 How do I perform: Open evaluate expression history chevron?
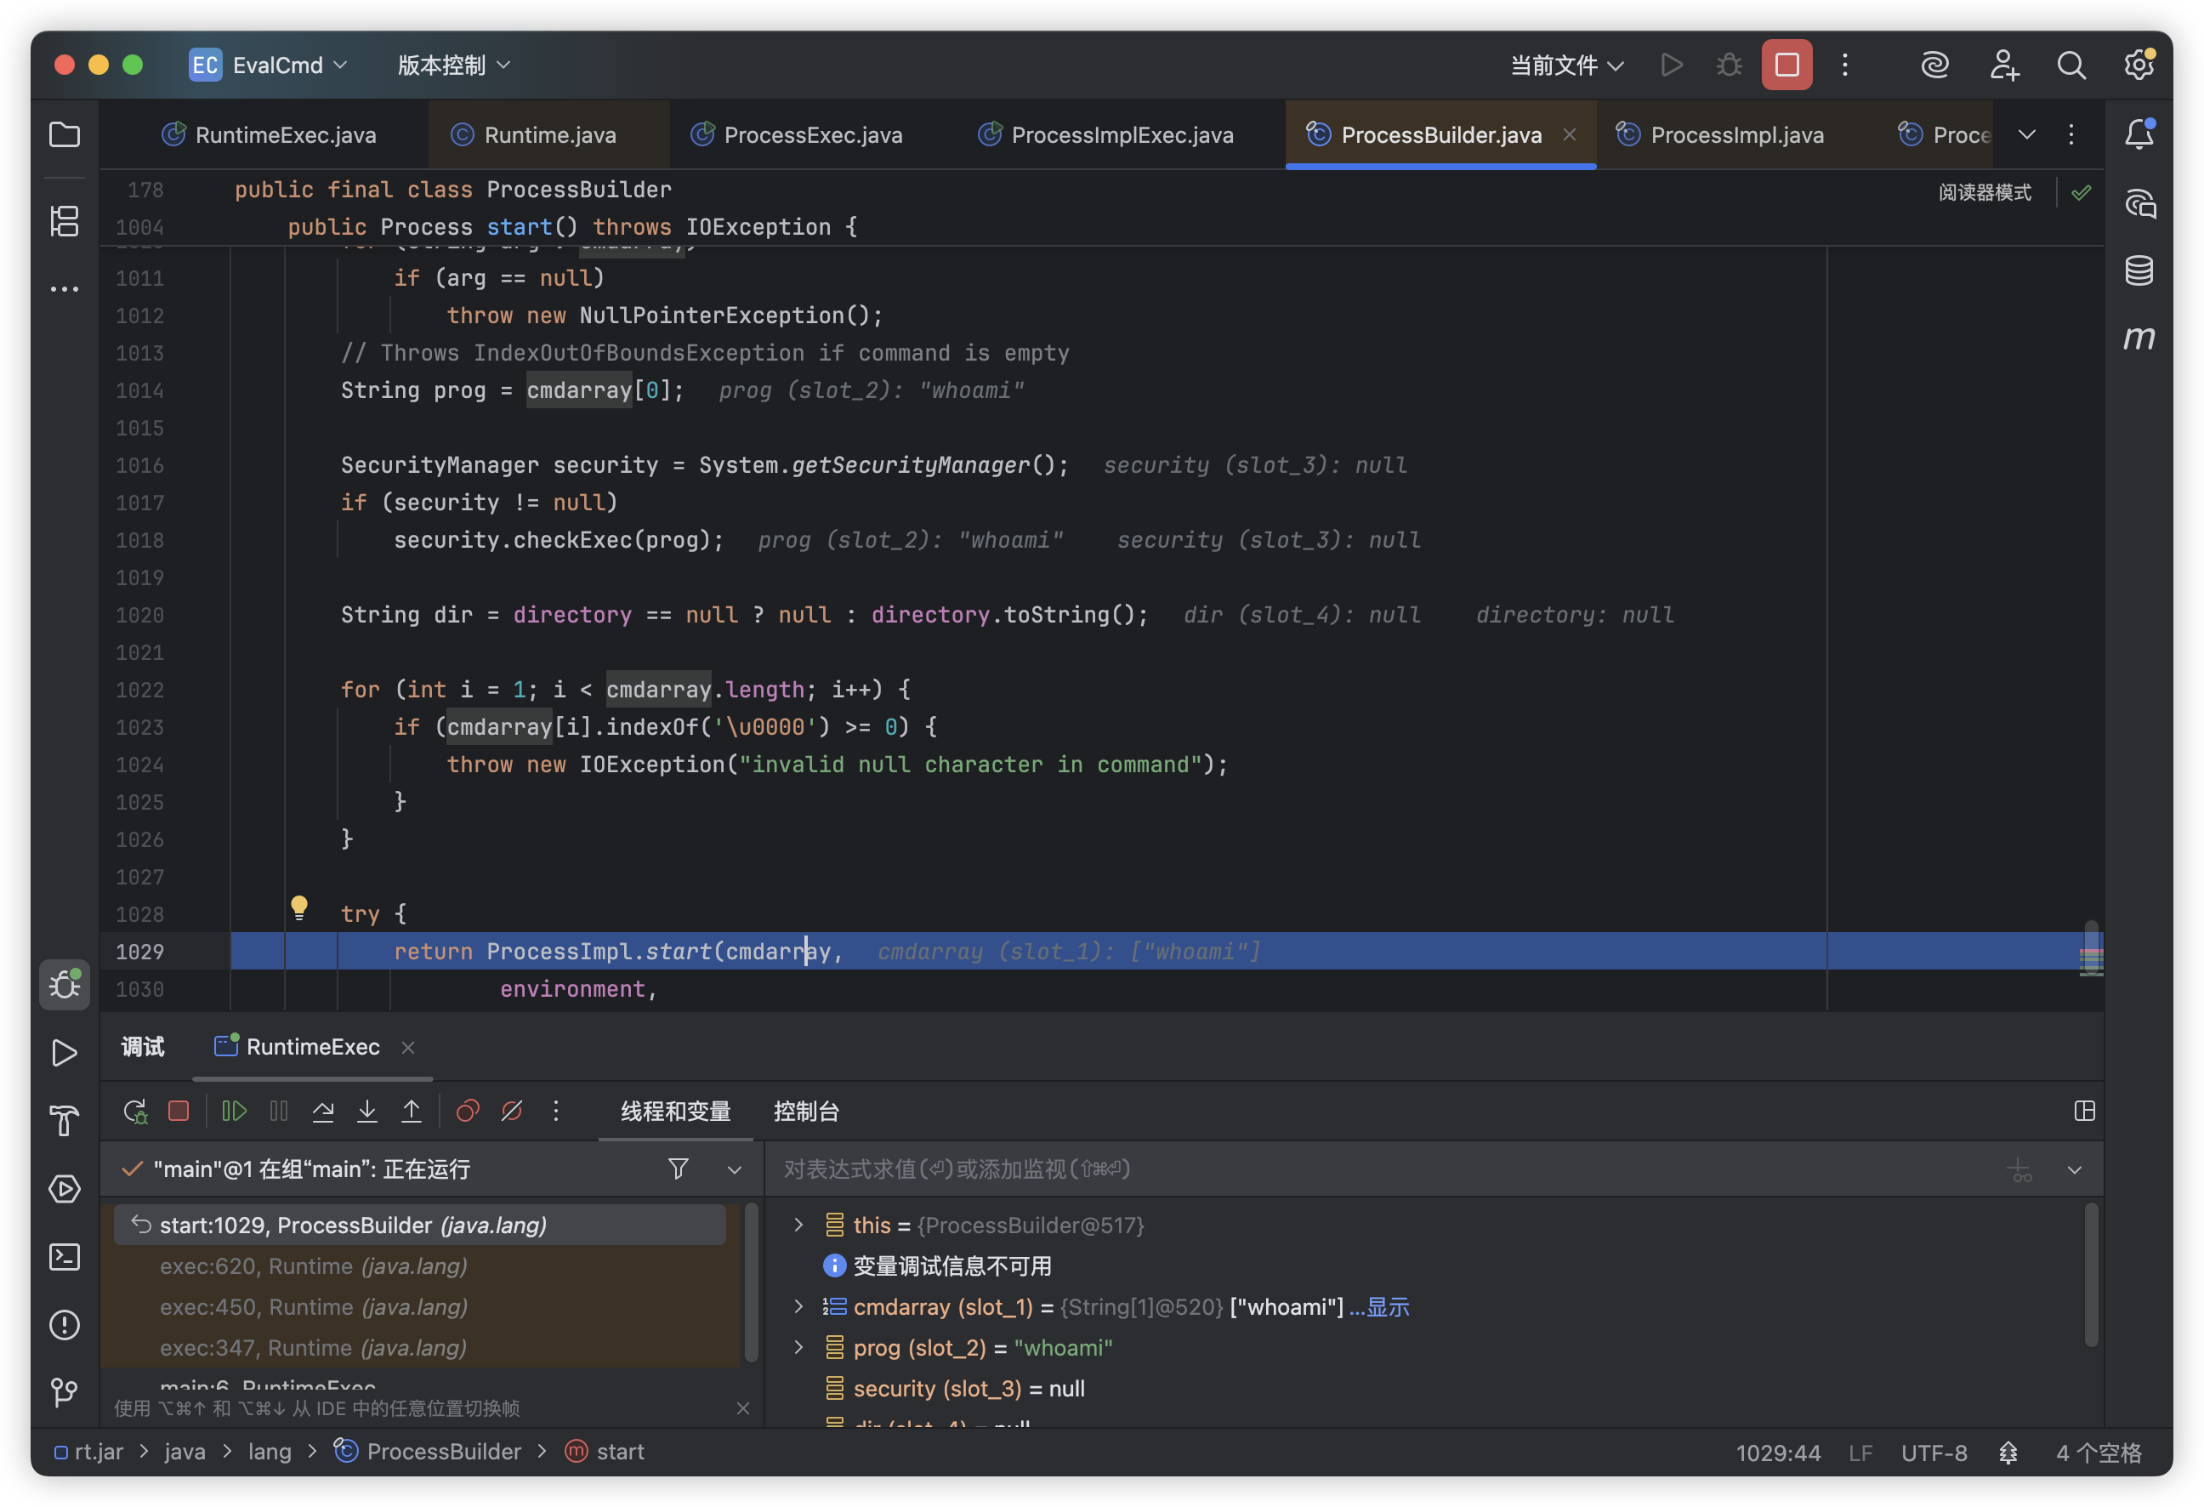coord(2075,1170)
